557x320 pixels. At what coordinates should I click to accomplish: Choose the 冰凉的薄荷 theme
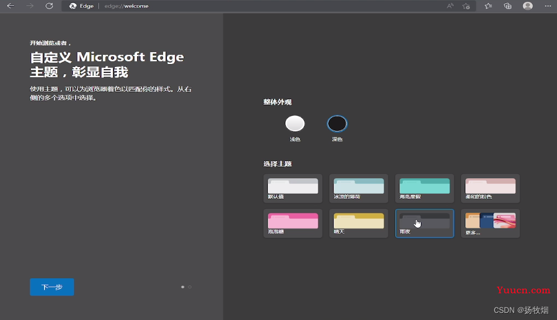click(x=358, y=188)
